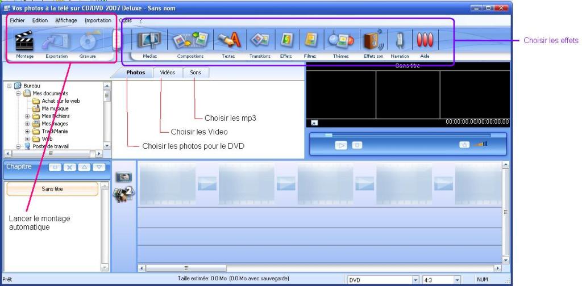Expand the Mes fichiers folder
This screenshot has width=582, height=286.
[27, 116]
